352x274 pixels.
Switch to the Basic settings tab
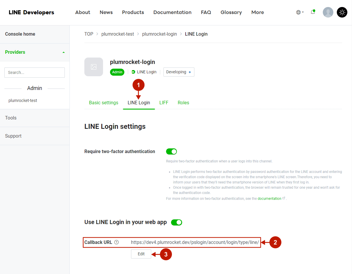click(x=104, y=103)
